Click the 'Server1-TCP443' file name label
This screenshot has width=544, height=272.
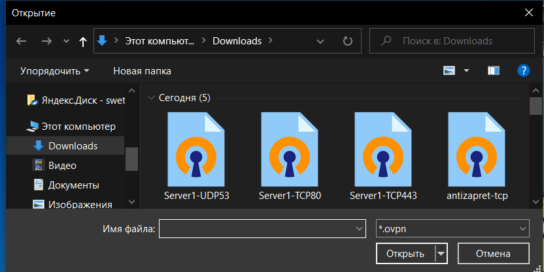(x=383, y=196)
